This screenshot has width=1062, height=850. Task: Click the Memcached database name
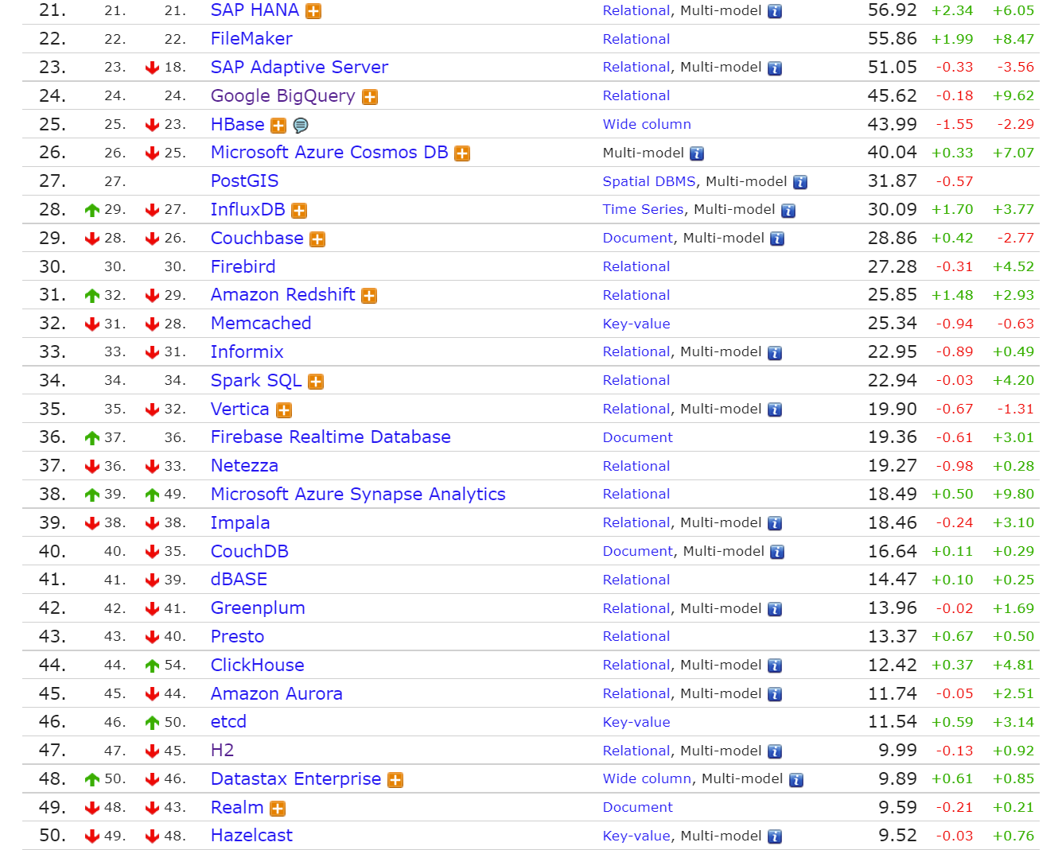[x=261, y=324]
